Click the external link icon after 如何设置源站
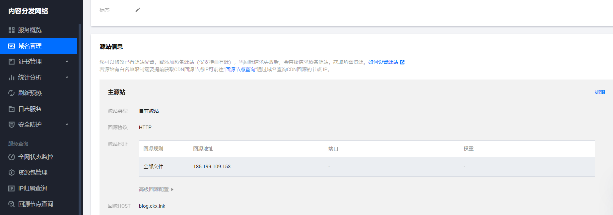 click(402, 62)
